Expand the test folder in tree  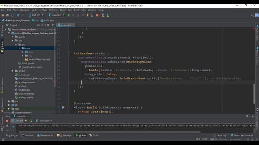pyautogui.click(x=9, y=109)
